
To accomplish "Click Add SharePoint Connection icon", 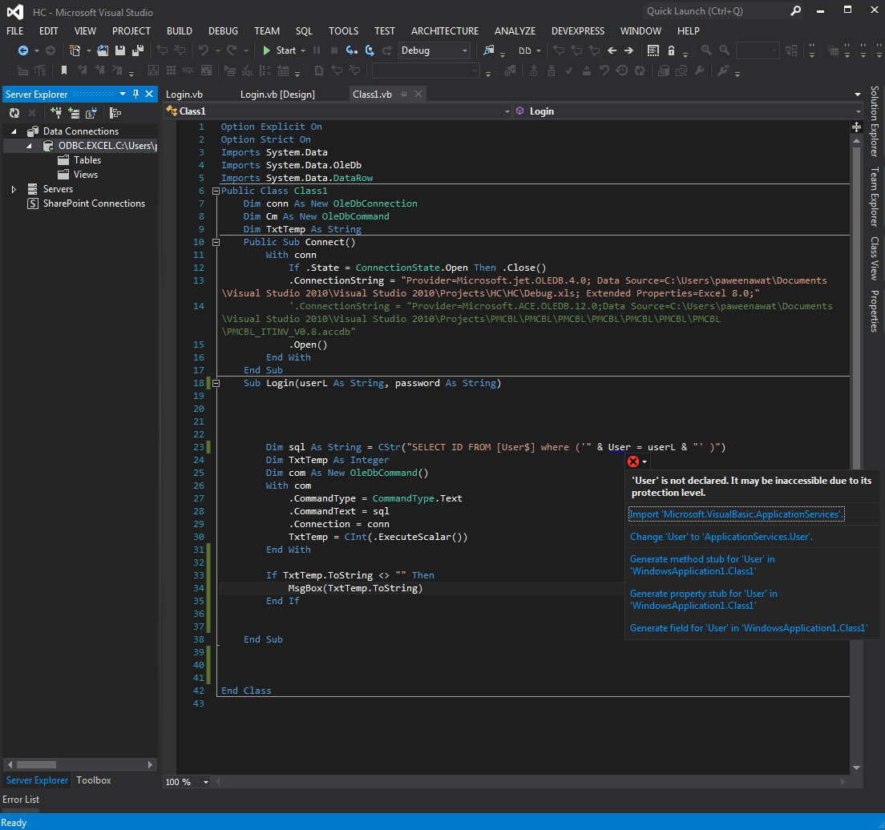I will coord(91,114).
